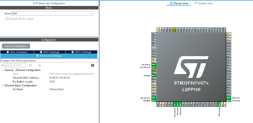Collapse General : Ethernet Configuration group
The height and width of the screenshot is (123, 253).
tap(2, 70)
